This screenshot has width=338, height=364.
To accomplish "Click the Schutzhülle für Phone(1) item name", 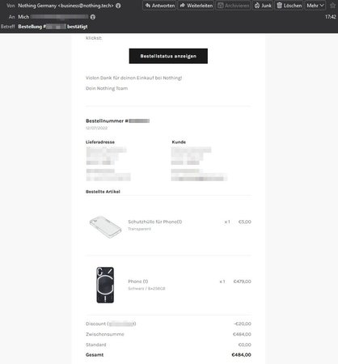I will coord(155,222).
